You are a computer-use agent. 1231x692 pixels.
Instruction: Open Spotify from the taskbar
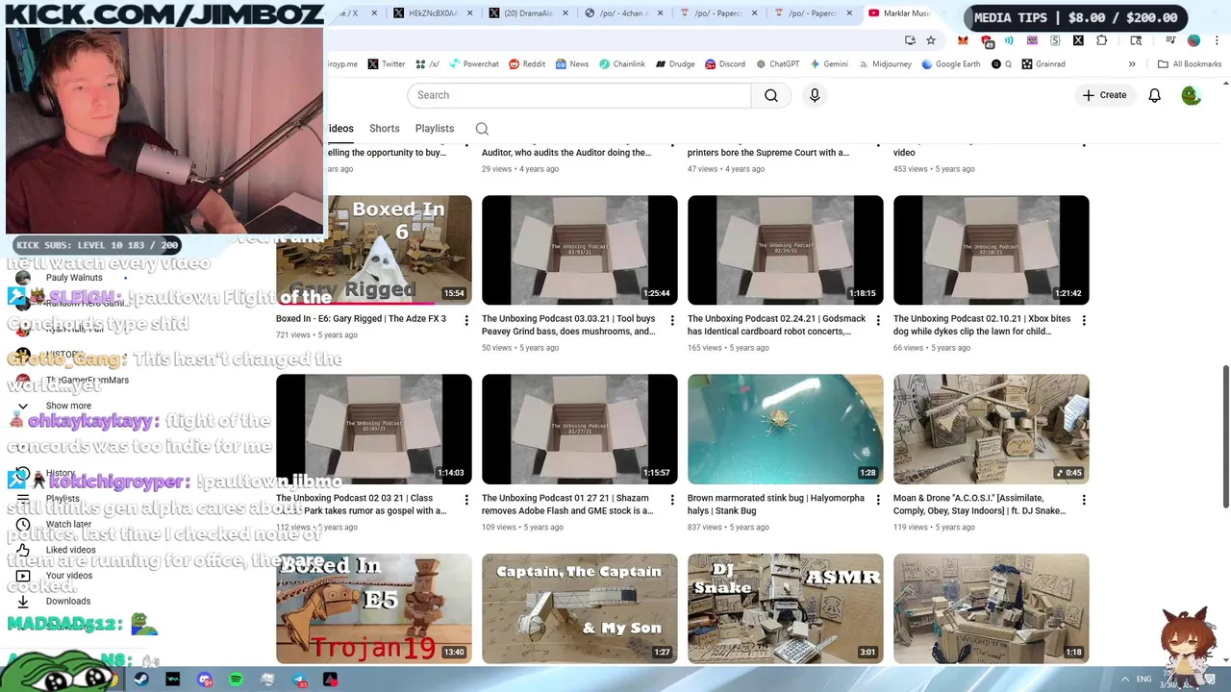(x=236, y=680)
